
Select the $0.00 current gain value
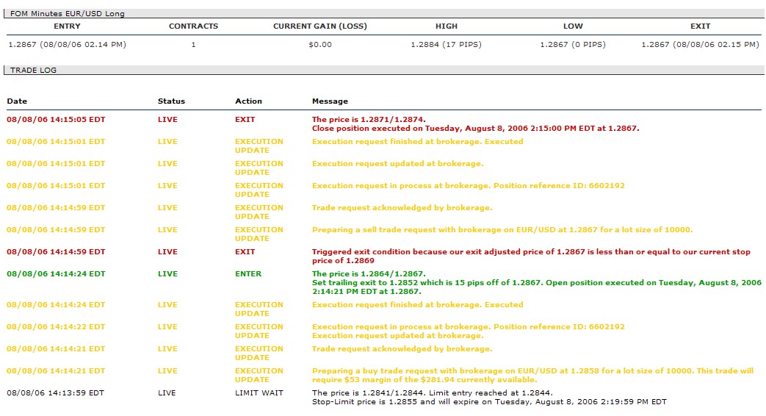[319, 45]
